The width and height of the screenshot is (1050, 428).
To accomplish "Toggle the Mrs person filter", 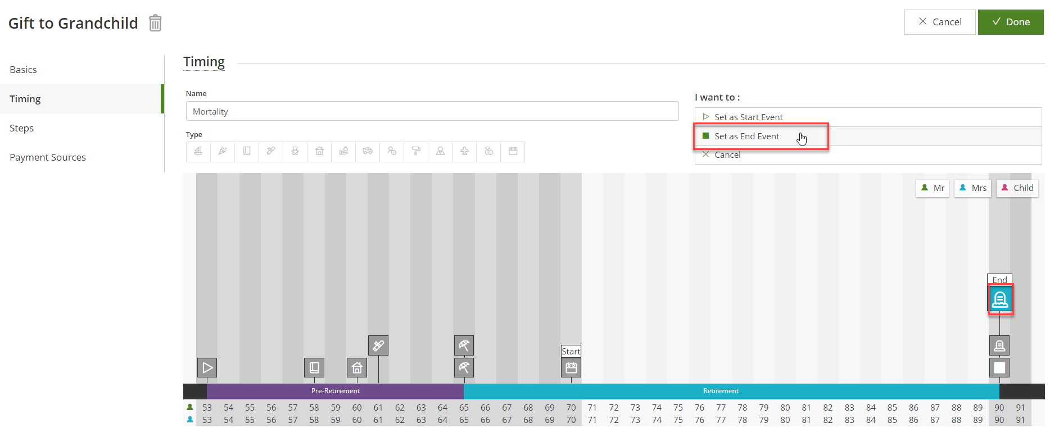I will click(972, 188).
